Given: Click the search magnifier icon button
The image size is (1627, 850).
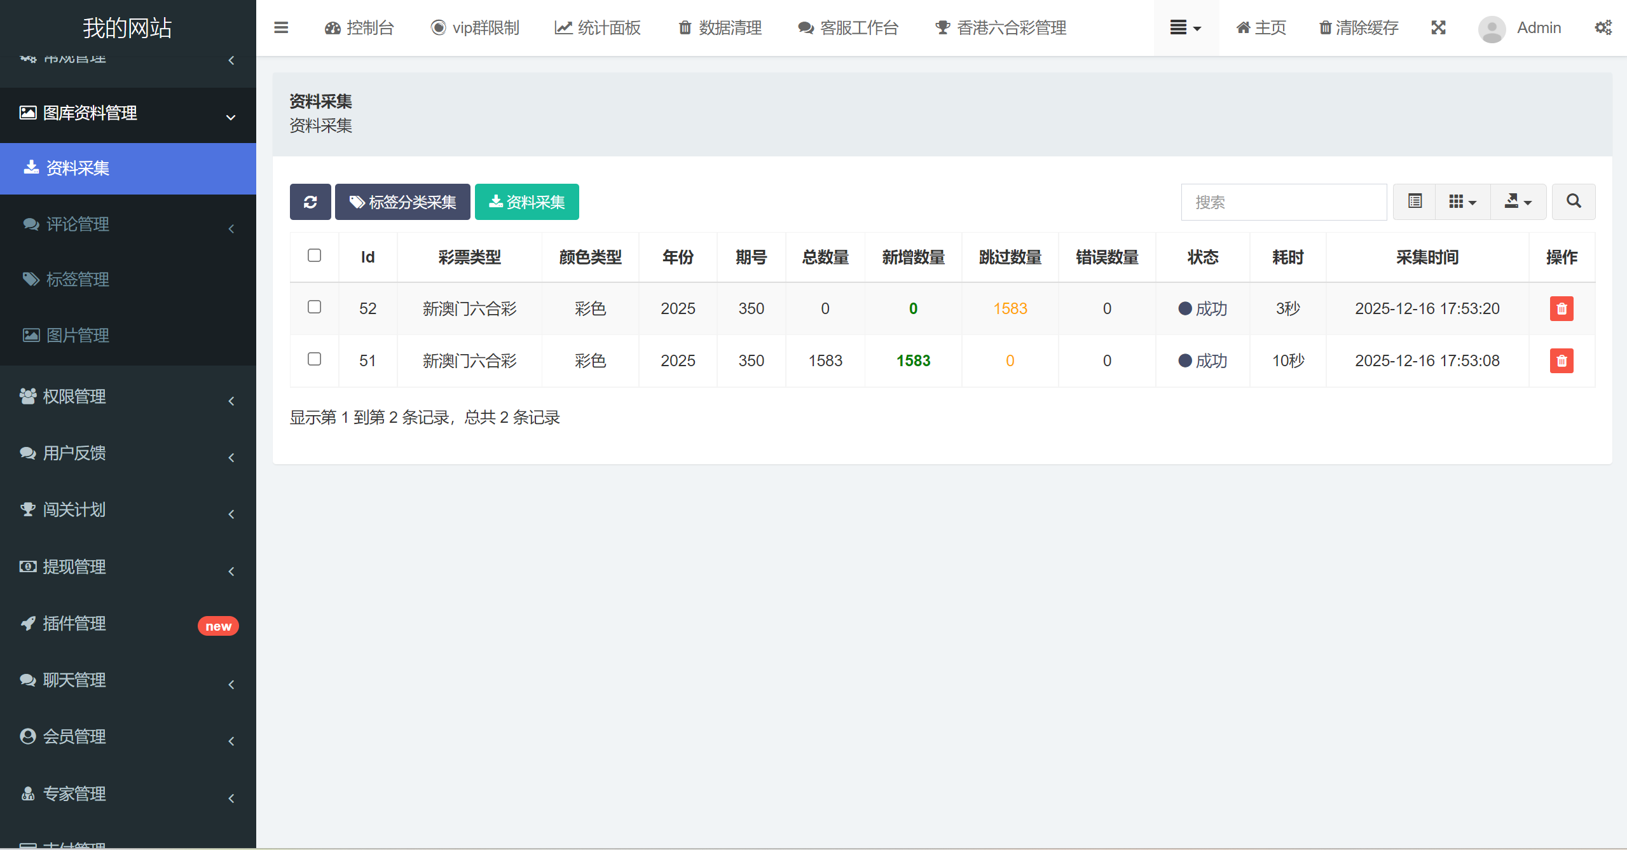Looking at the screenshot, I should tap(1573, 202).
